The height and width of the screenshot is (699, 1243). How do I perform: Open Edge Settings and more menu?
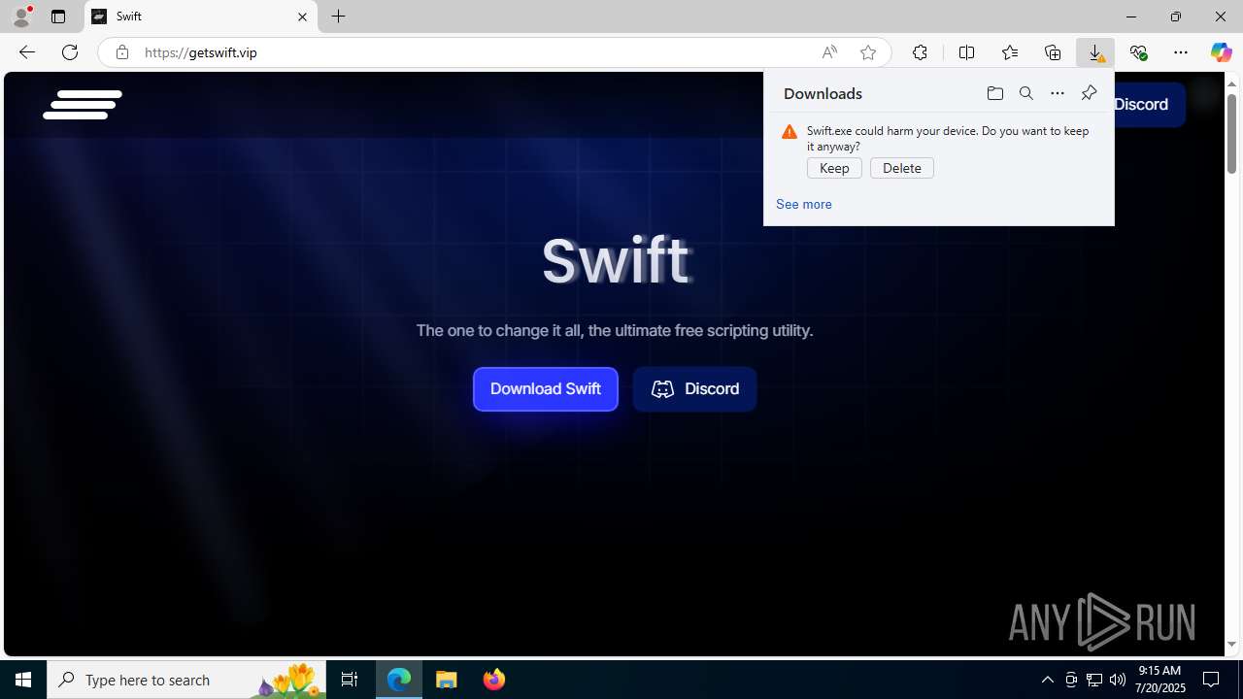point(1181,52)
